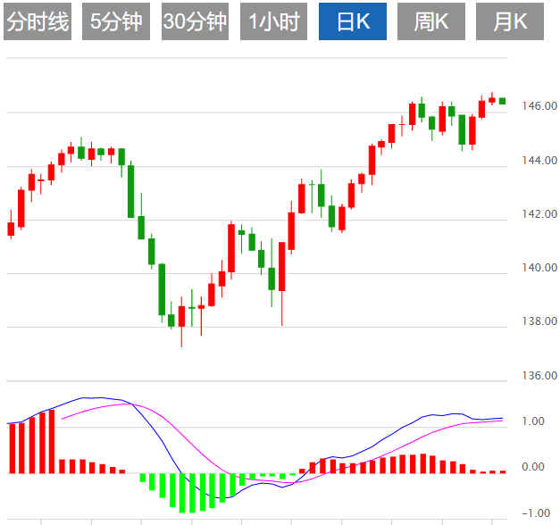Click the 140.00 price axis label
Viewport: 560px width, 525px height.
coord(539,268)
